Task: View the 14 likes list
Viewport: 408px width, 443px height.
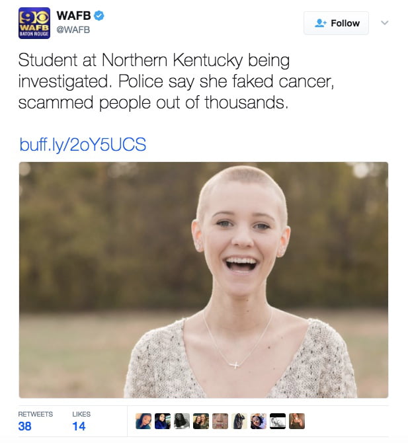Action: click(x=81, y=421)
